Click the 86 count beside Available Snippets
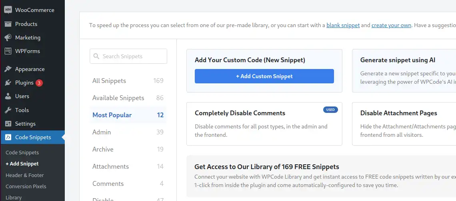Viewport: 456px width, 201px height. pyautogui.click(x=160, y=98)
